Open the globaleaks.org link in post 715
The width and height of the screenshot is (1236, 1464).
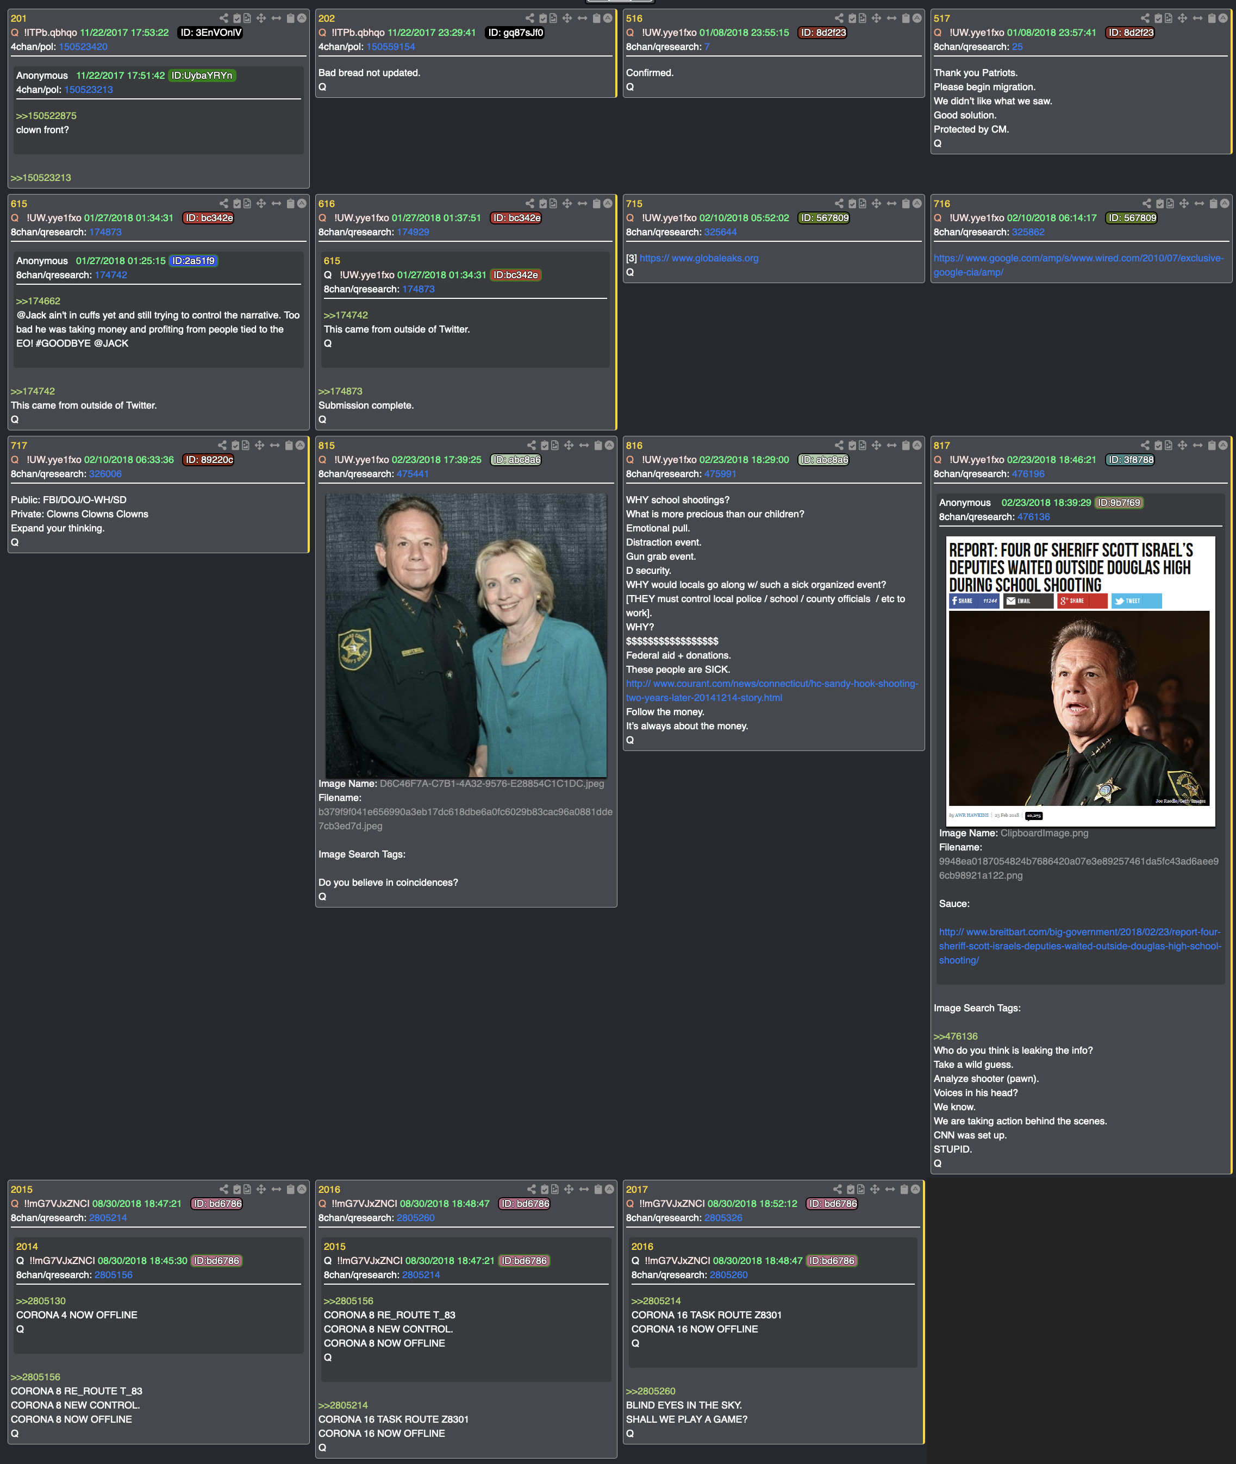698,258
